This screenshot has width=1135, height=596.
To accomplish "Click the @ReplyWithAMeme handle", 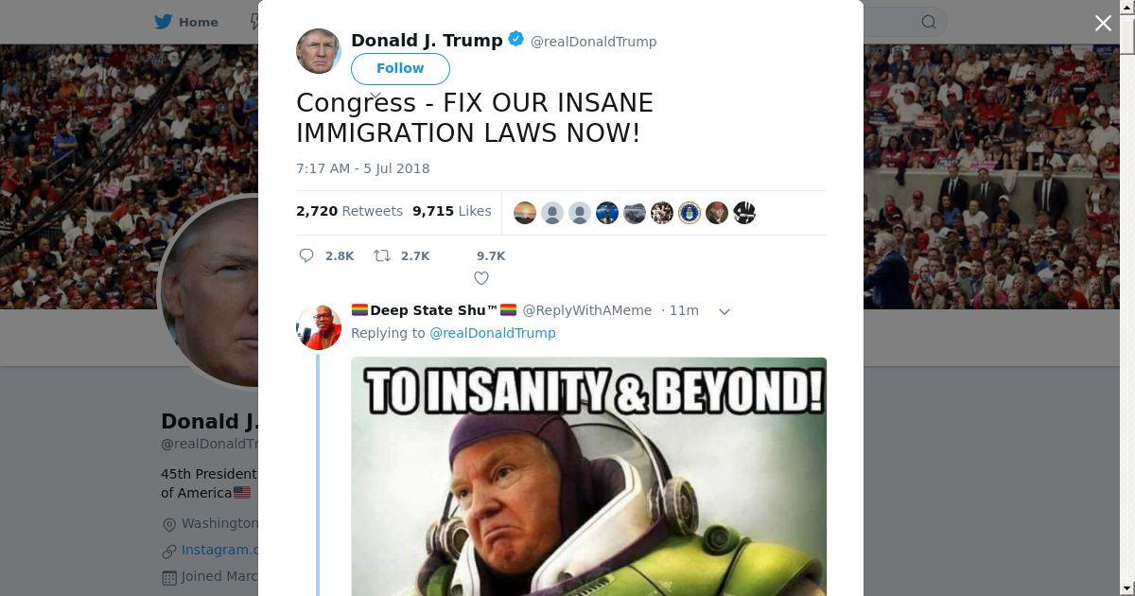I will tap(586, 310).
